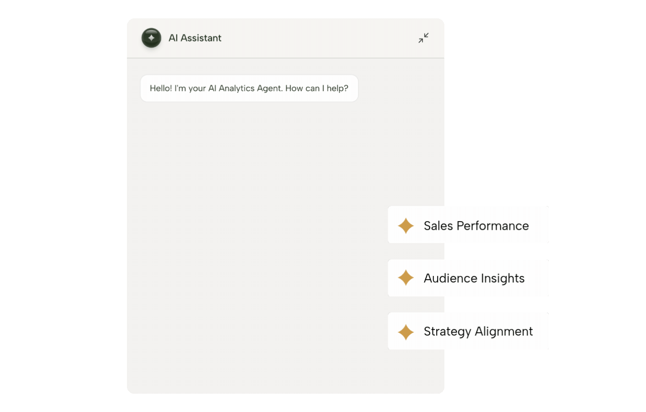The width and height of the screenshot is (646, 412).
Task: Click the sparkle icon beside Strategy Alignment
Action: [x=406, y=332]
